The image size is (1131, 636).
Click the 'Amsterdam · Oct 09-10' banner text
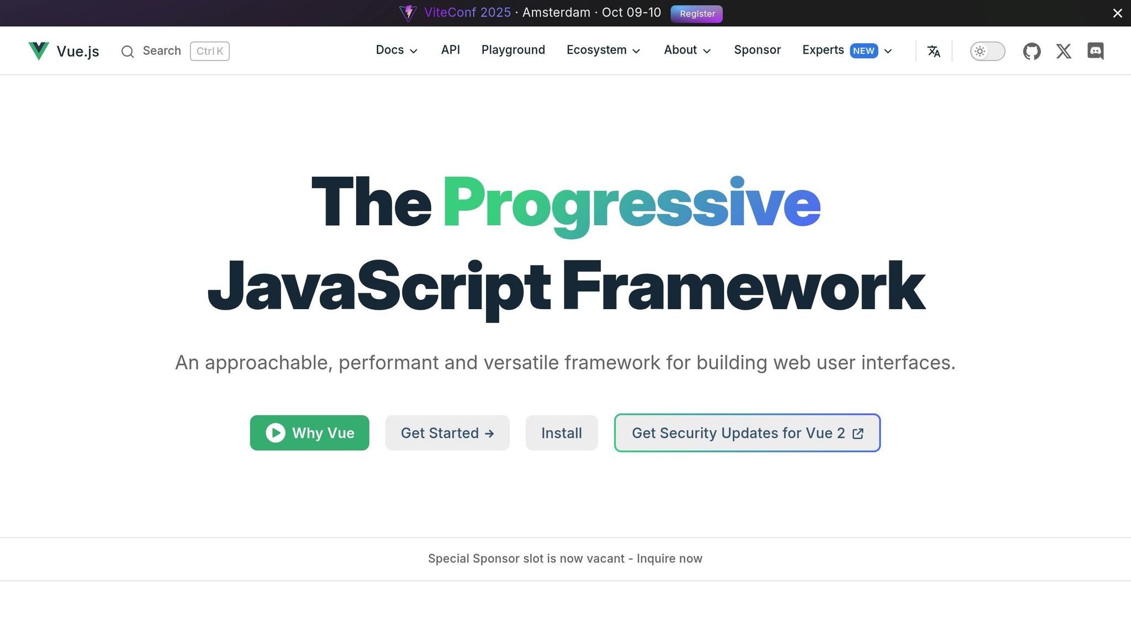tap(591, 13)
